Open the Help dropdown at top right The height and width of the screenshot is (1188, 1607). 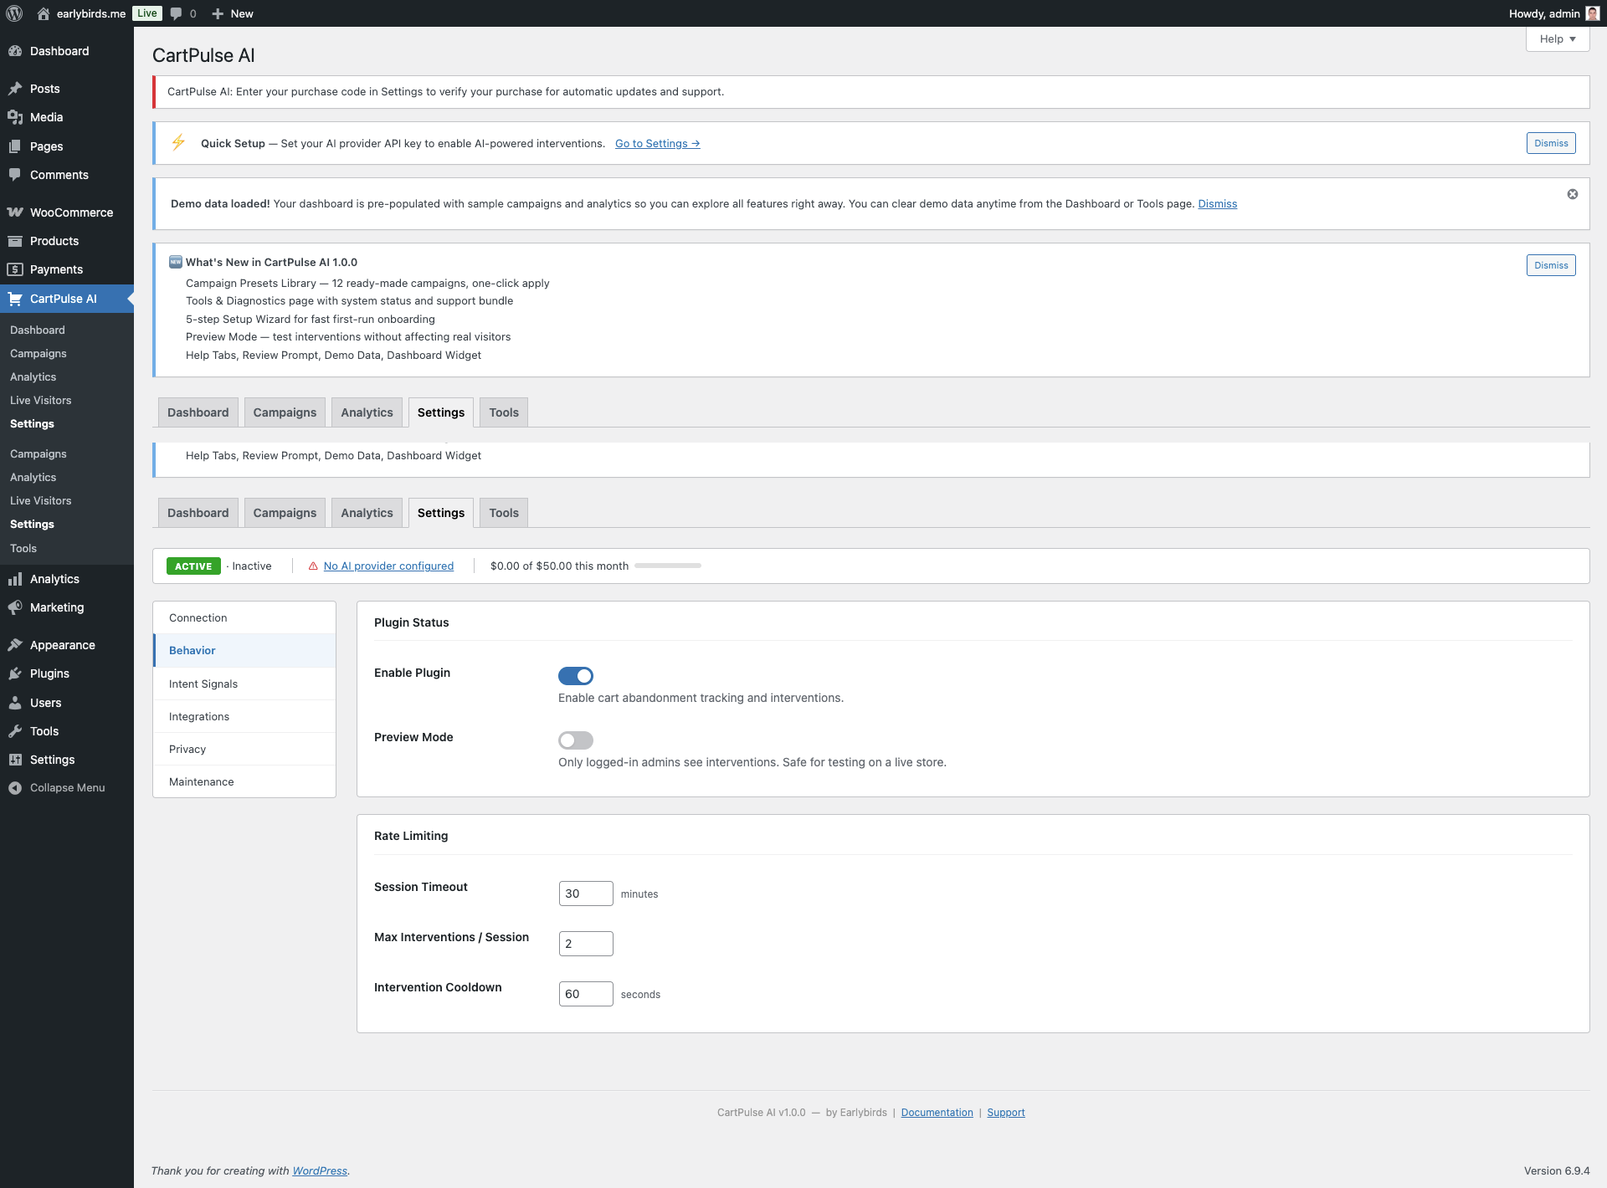1557,38
